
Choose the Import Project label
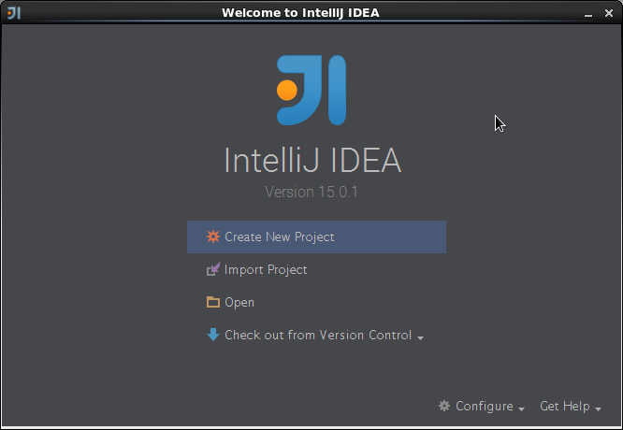pyautogui.click(x=266, y=270)
